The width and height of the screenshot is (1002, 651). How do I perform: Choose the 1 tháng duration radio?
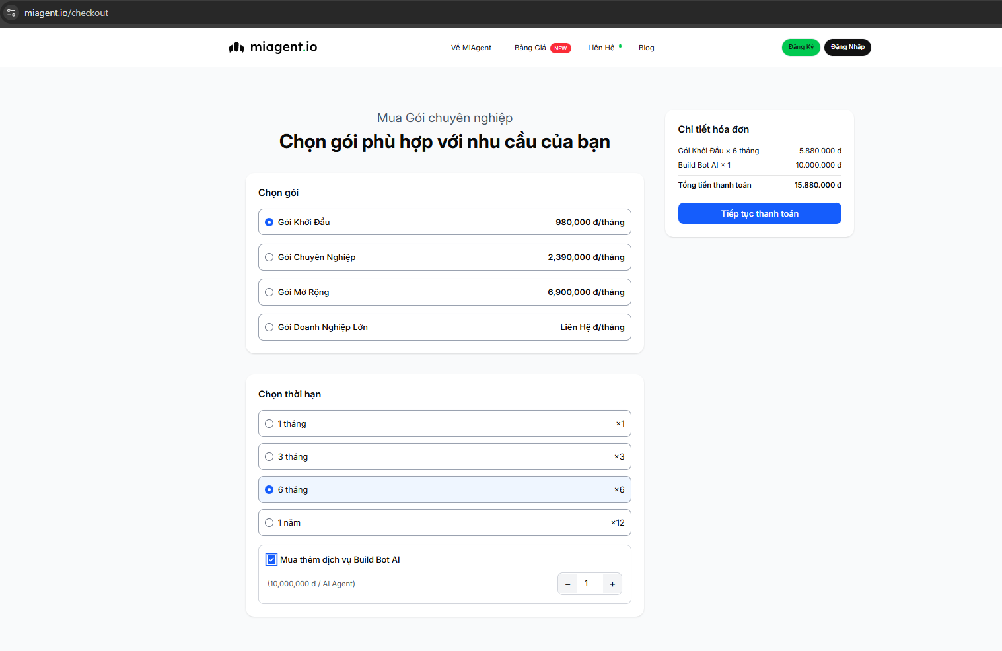tap(269, 423)
